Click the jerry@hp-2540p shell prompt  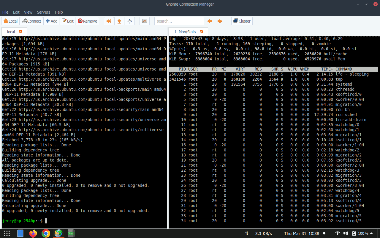point(22,221)
